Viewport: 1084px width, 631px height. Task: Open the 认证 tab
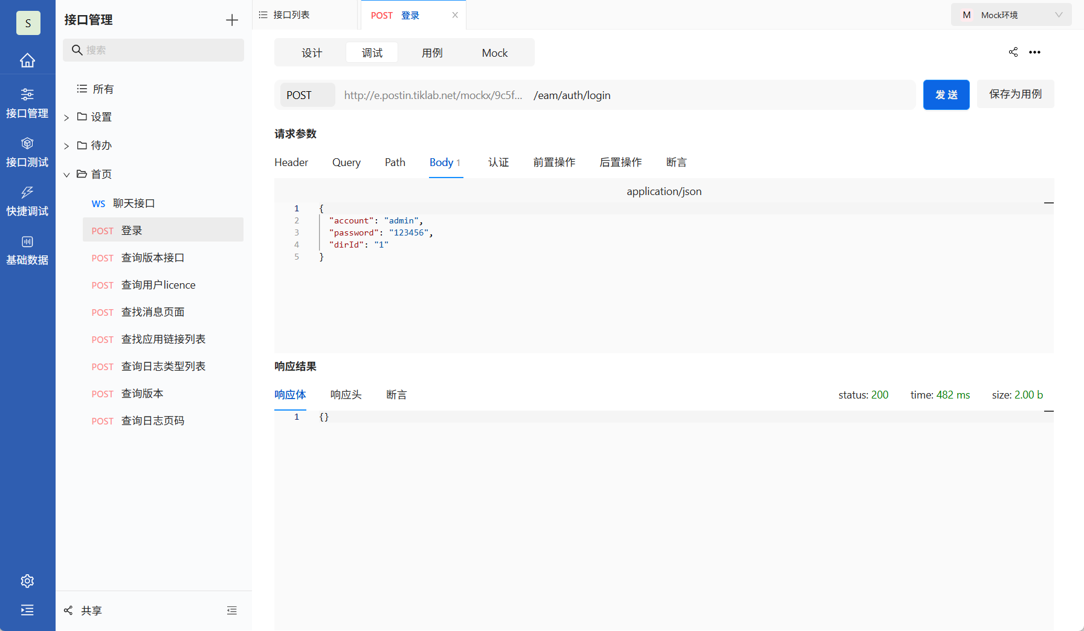[x=498, y=162]
